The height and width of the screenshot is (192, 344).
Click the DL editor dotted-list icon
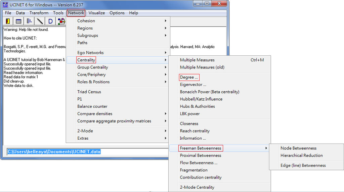click(29, 21)
